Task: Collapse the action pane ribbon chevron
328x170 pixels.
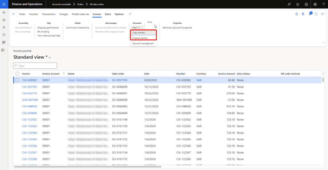Action: pyautogui.click(x=324, y=42)
